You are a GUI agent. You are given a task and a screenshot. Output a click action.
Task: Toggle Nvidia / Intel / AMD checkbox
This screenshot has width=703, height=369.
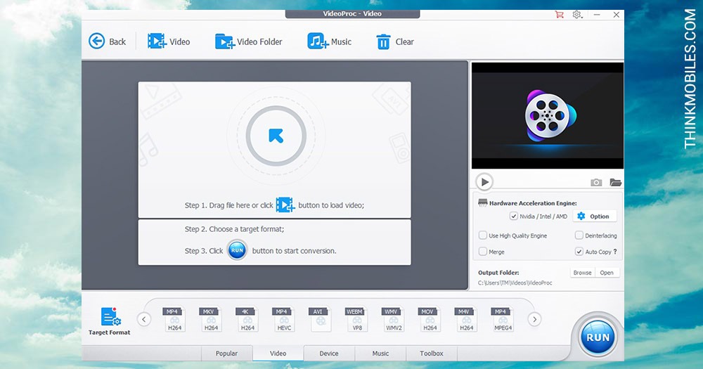coord(514,216)
